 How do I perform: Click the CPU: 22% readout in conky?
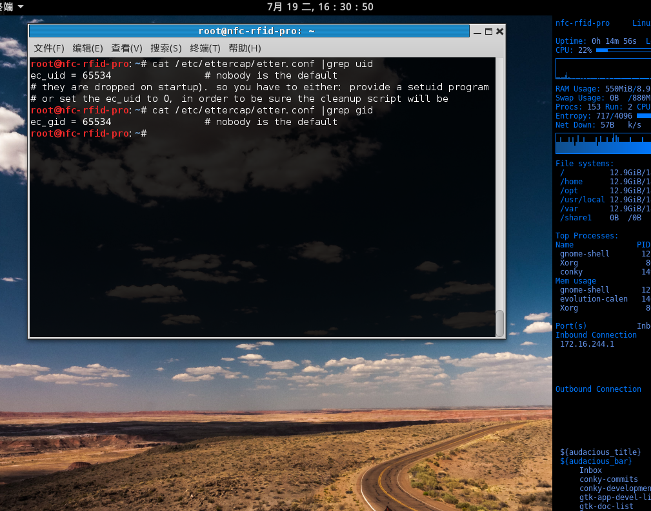click(x=574, y=50)
